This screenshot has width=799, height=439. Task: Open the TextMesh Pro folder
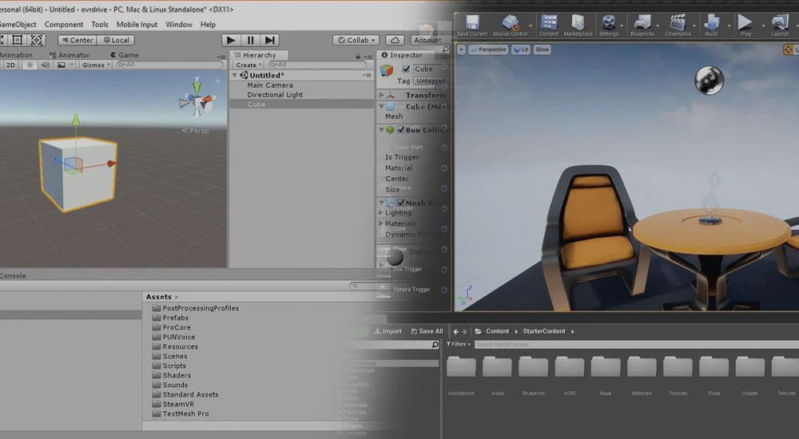(181, 414)
